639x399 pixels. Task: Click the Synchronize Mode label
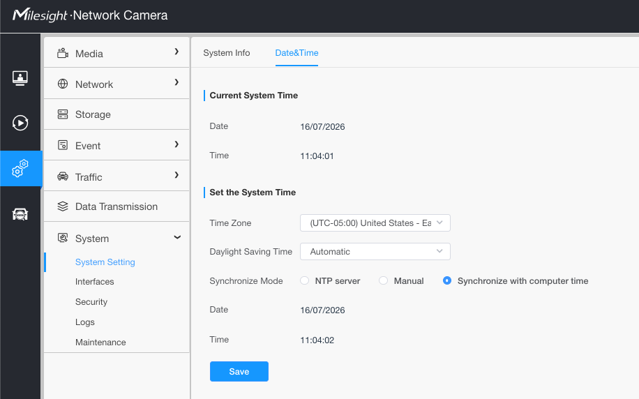[x=246, y=281]
